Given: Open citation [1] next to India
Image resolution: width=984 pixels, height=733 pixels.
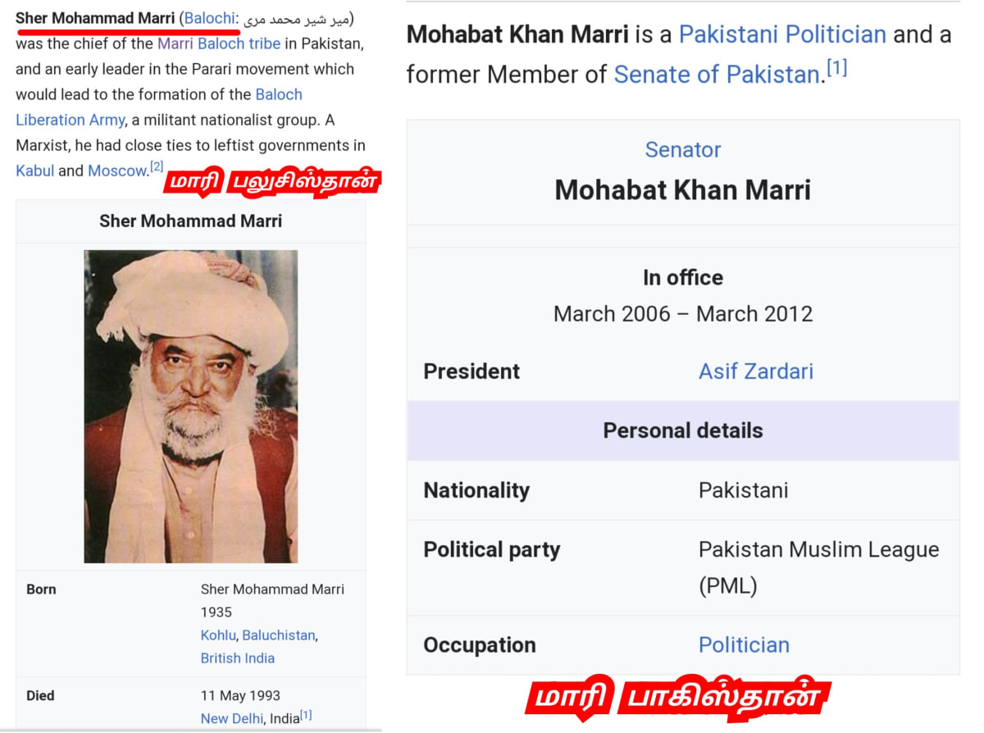Looking at the screenshot, I should click(x=306, y=715).
